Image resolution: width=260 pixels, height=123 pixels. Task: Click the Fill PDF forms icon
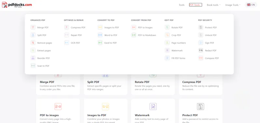tap(167, 58)
